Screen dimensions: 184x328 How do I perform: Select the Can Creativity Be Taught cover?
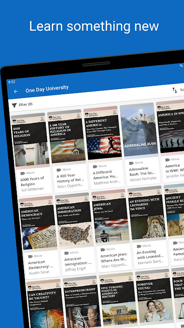point(46,303)
